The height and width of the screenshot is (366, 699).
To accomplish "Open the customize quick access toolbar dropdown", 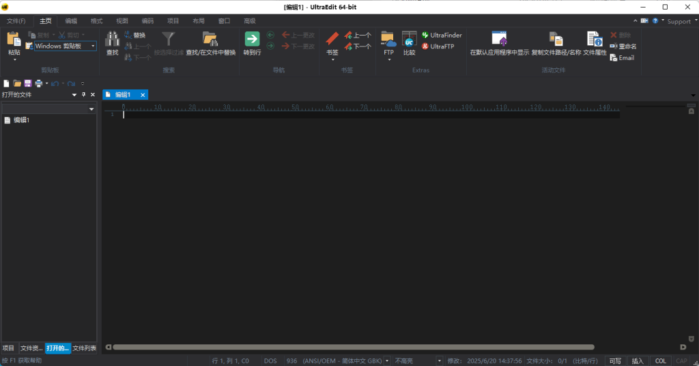I will (83, 83).
